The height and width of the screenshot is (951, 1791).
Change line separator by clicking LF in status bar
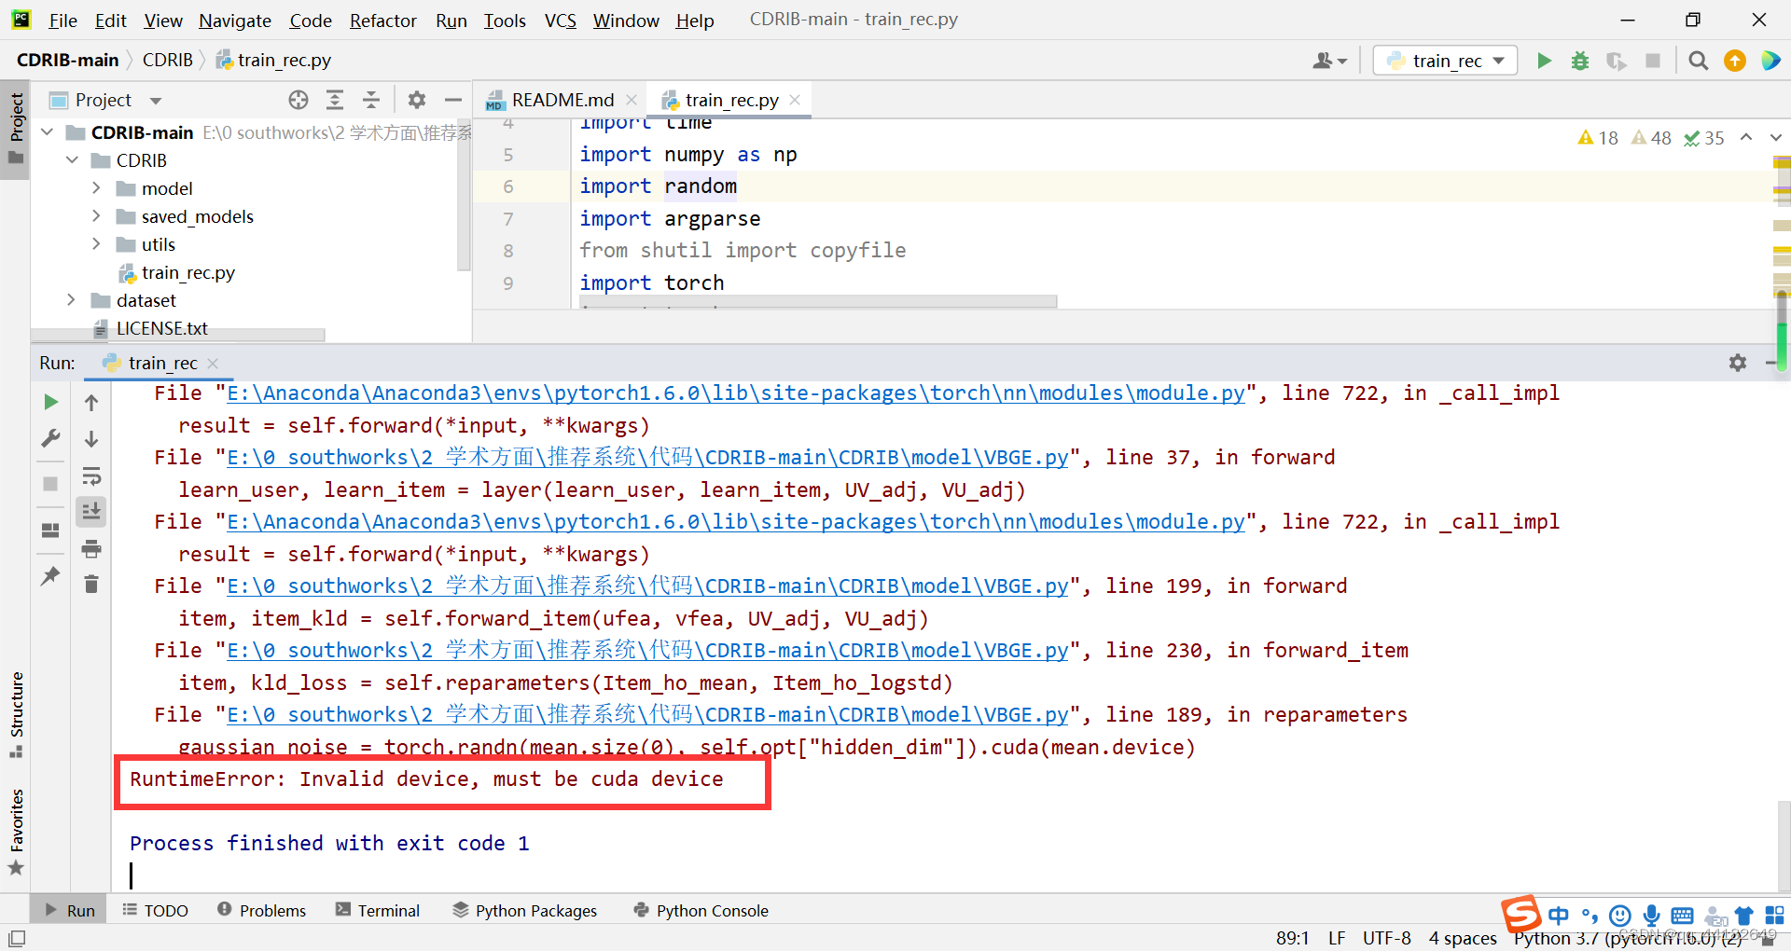(1337, 938)
